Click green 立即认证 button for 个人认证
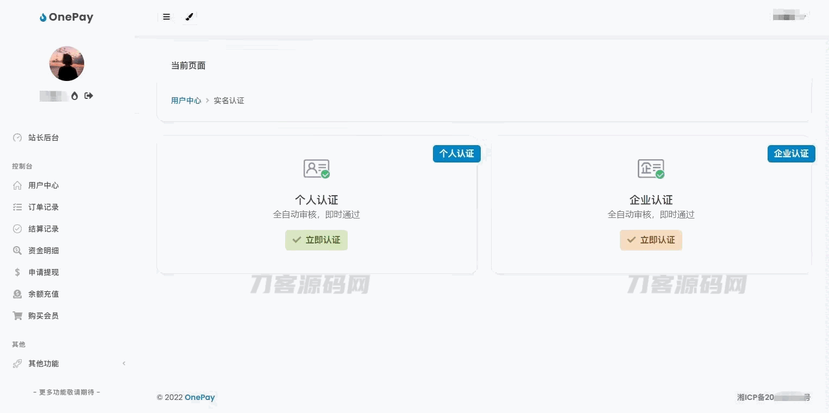The height and width of the screenshot is (413, 829). click(316, 240)
